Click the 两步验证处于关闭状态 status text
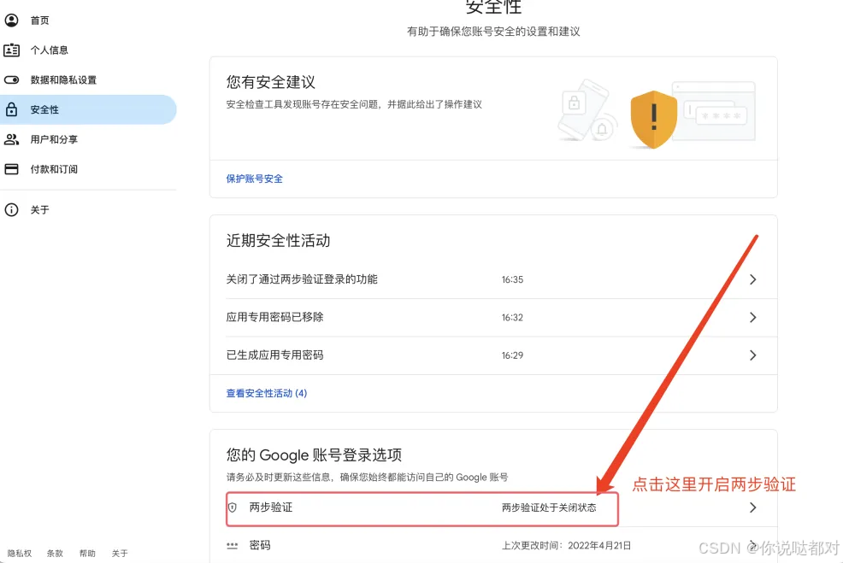 coord(549,507)
